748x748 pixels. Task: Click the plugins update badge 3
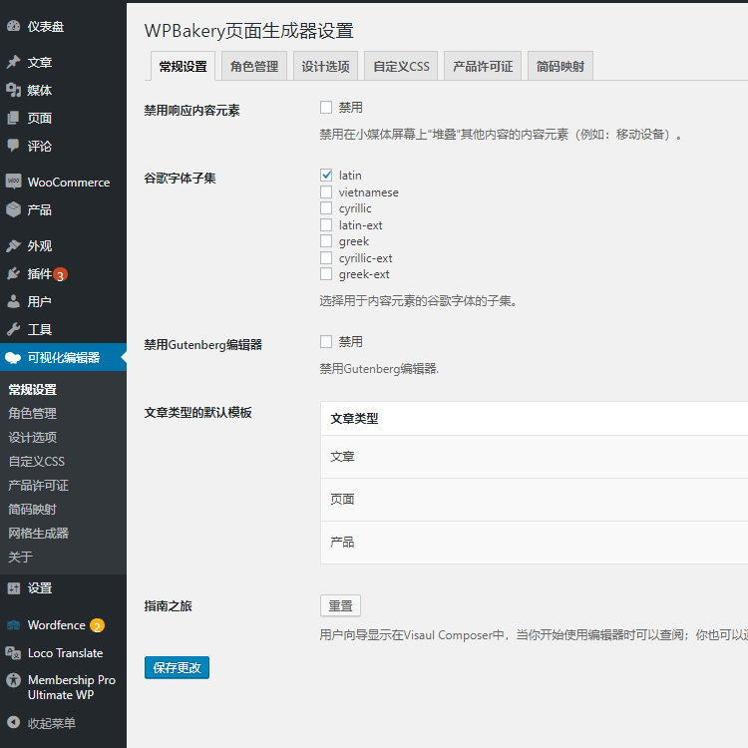click(x=60, y=275)
